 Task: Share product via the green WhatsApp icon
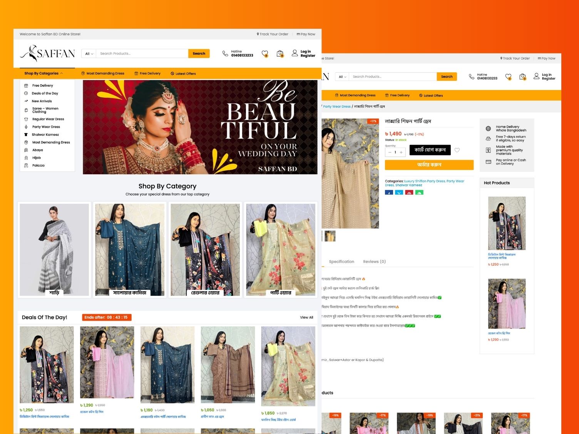click(x=419, y=192)
